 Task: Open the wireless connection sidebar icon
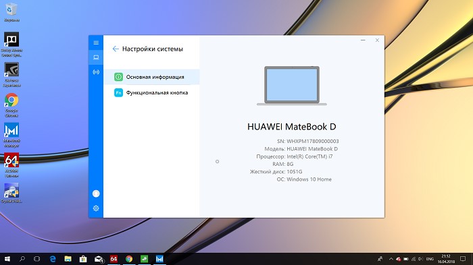(96, 72)
